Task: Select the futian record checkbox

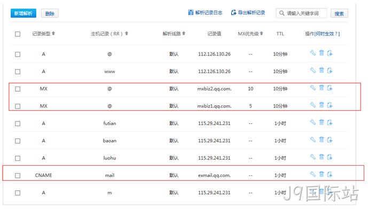Action: [x=18, y=123]
